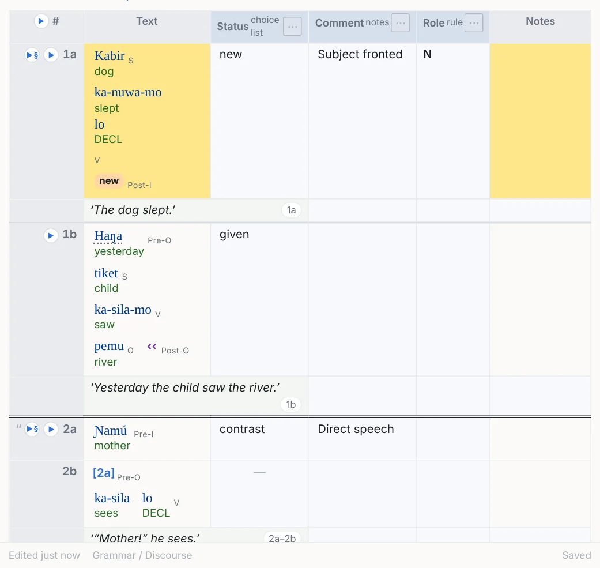Play line 1a audio
Screen dimensions: 600x568
click(x=51, y=55)
